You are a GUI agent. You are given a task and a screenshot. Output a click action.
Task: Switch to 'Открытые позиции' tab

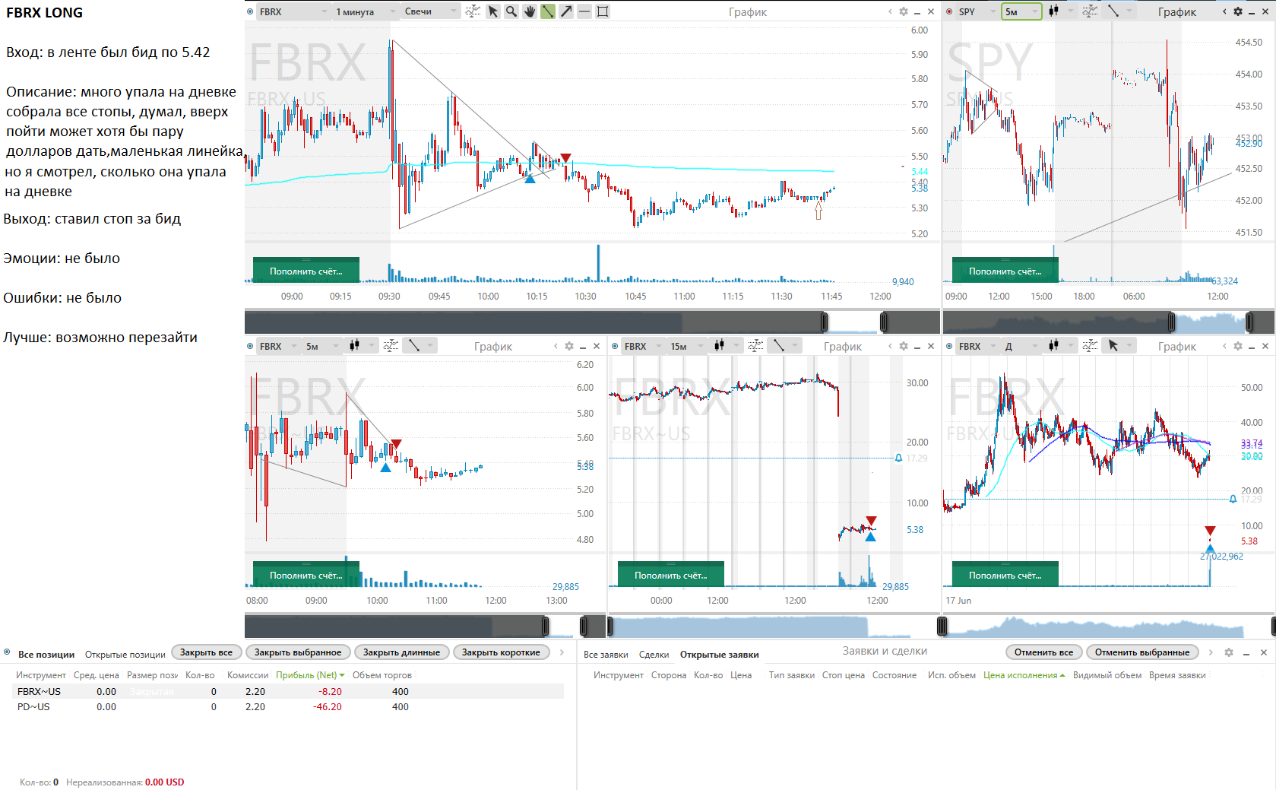coord(125,655)
